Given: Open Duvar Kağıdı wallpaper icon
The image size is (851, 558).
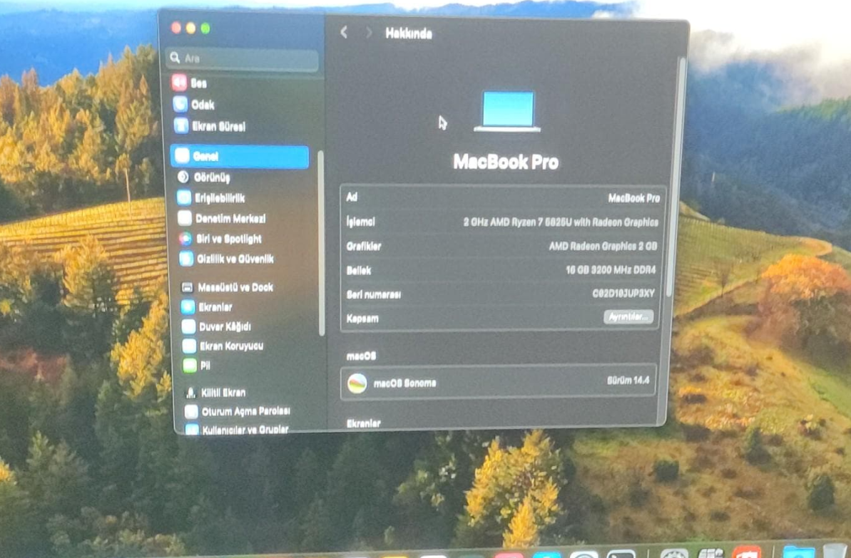Looking at the screenshot, I should (188, 326).
